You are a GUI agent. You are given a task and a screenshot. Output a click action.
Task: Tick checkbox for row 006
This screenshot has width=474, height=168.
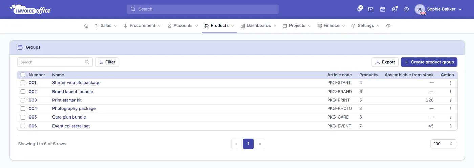pyautogui.click(x=23, y=126)
